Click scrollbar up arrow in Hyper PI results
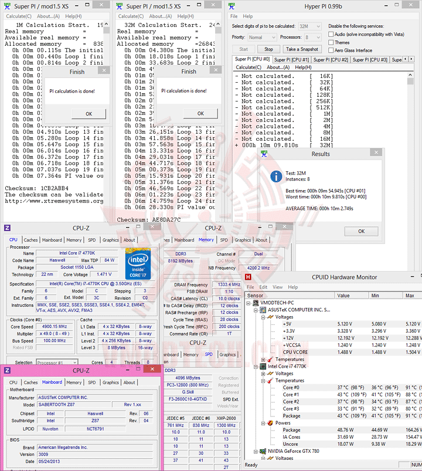Screen dimensions: 422x471 [410, 75]
